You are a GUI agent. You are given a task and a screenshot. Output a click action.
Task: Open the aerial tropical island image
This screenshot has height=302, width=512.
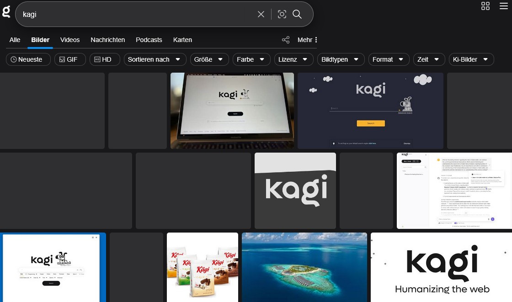(304, 267)
